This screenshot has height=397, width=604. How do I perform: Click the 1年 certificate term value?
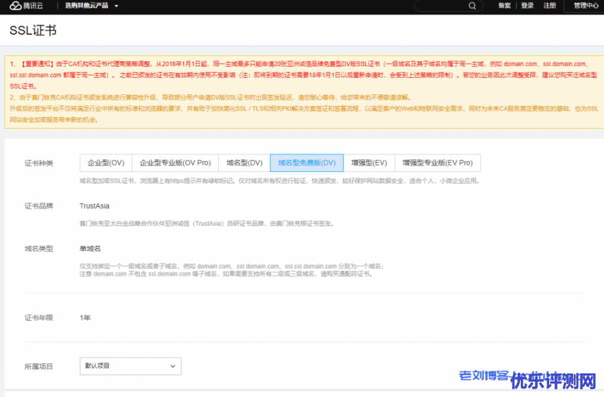[85, 318]
